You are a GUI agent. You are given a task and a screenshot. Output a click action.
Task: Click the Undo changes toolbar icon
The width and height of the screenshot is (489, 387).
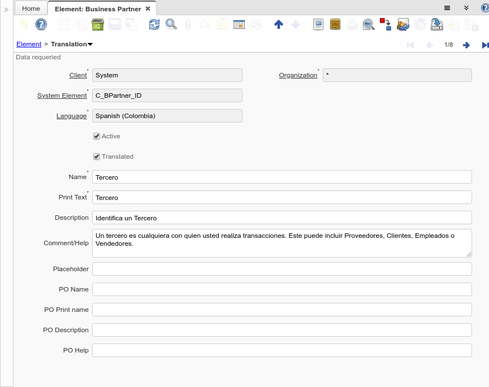tap(24, 24)
